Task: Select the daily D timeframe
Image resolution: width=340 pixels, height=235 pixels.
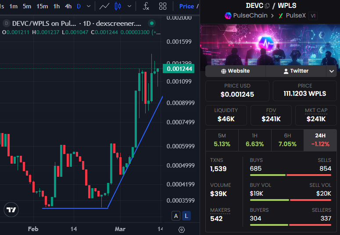Action: tap(79, 6)
